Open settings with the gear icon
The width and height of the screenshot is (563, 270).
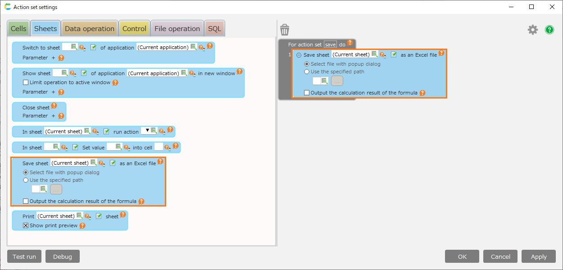[533, 30]
